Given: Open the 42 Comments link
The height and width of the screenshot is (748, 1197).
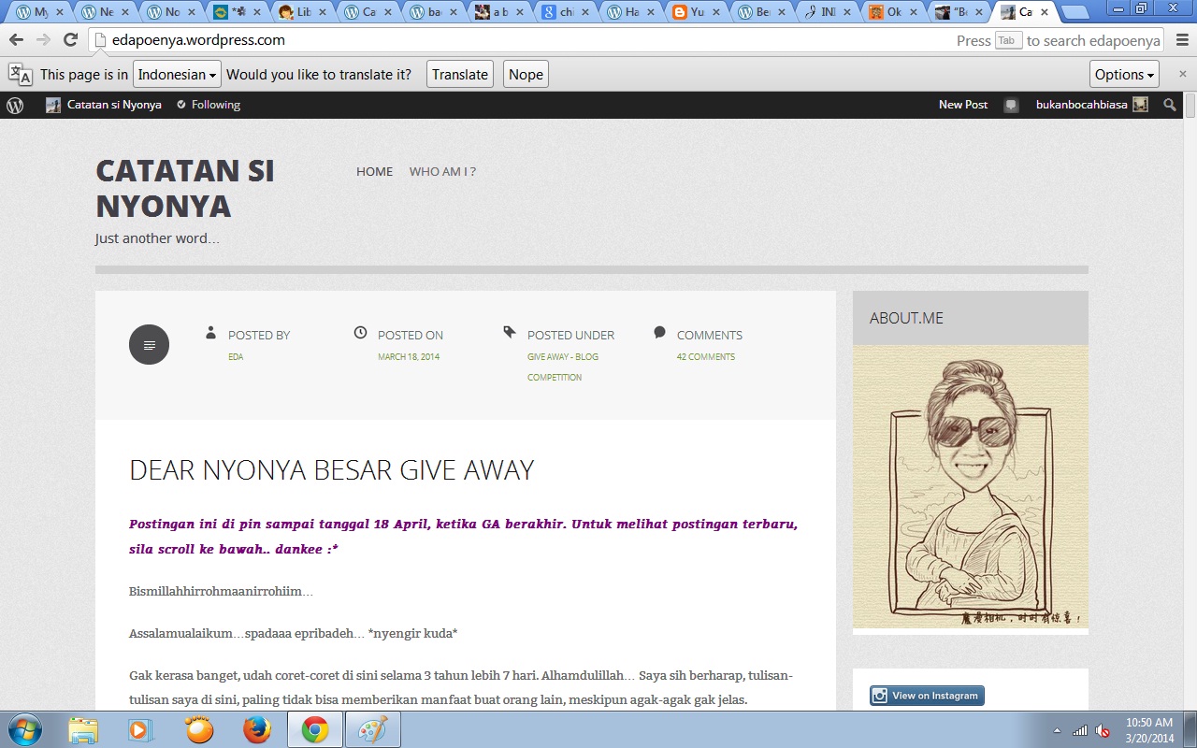Looking at the screenshot, I should tap(705, 357).
